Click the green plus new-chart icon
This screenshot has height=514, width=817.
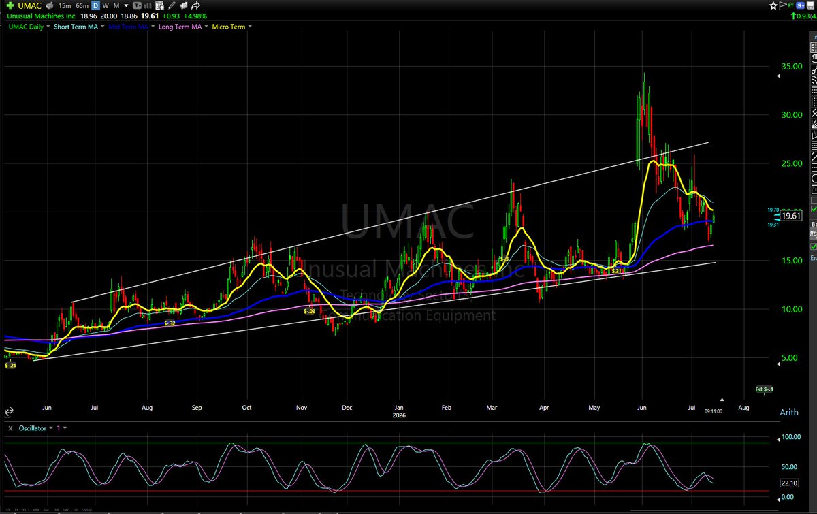[x=10, y=5]
